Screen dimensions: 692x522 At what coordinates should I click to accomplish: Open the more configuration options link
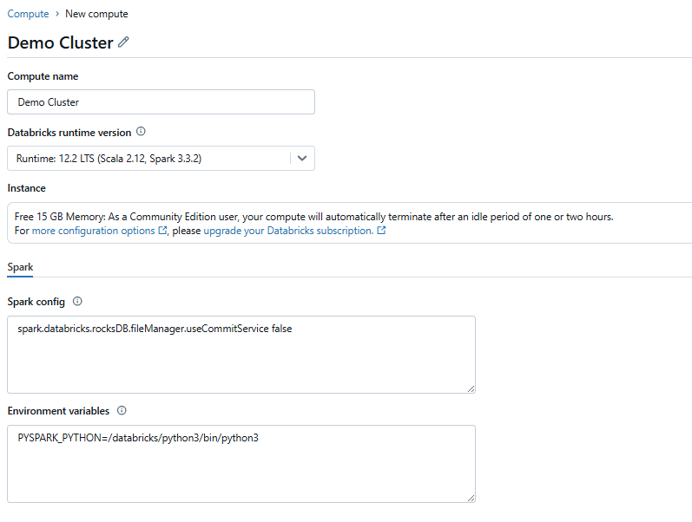click(x=94, y=231)
